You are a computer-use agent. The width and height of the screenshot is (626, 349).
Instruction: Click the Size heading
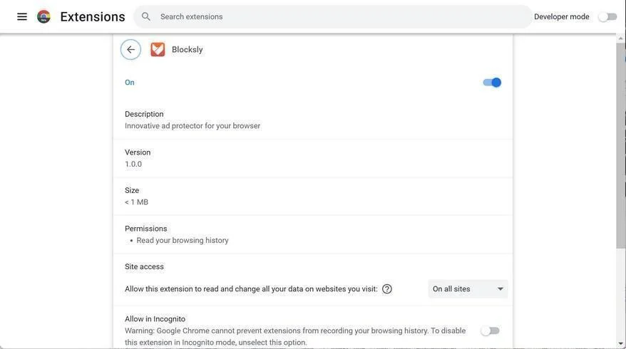[x=132, y=190]
